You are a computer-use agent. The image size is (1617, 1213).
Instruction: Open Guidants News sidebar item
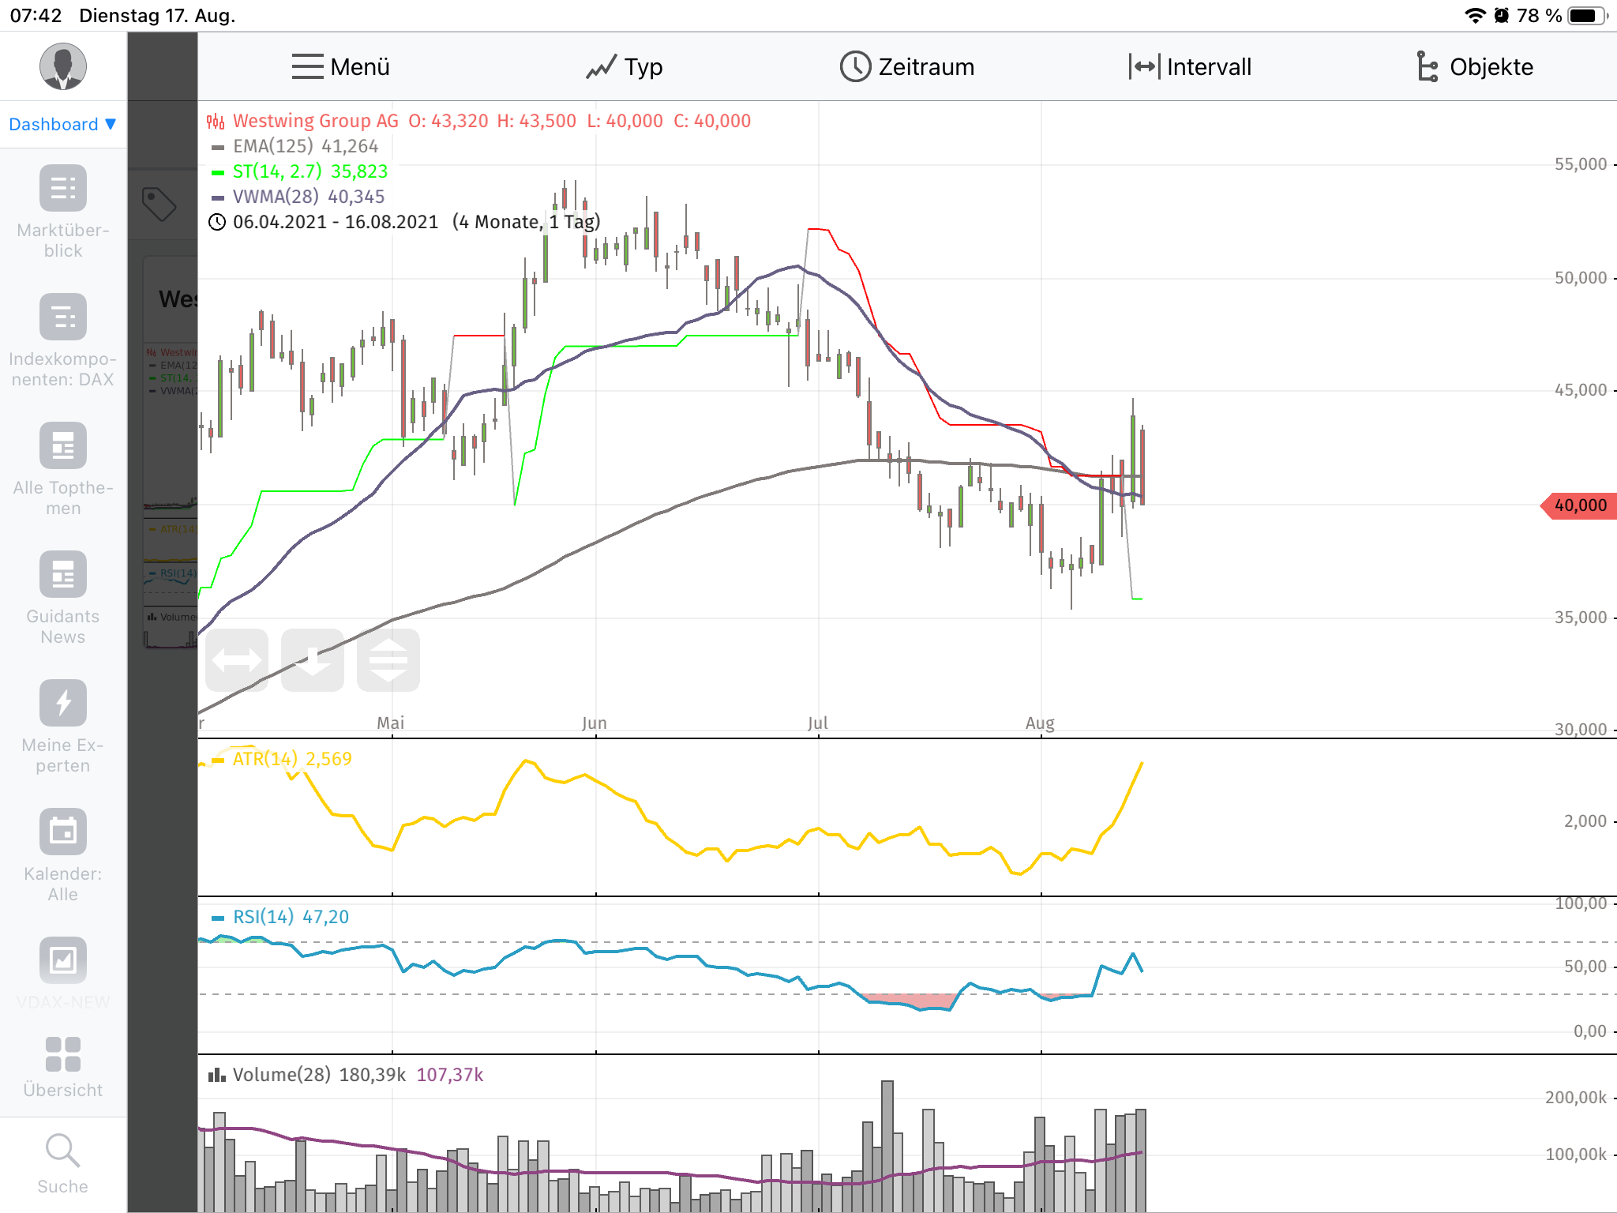coord(62,574)
